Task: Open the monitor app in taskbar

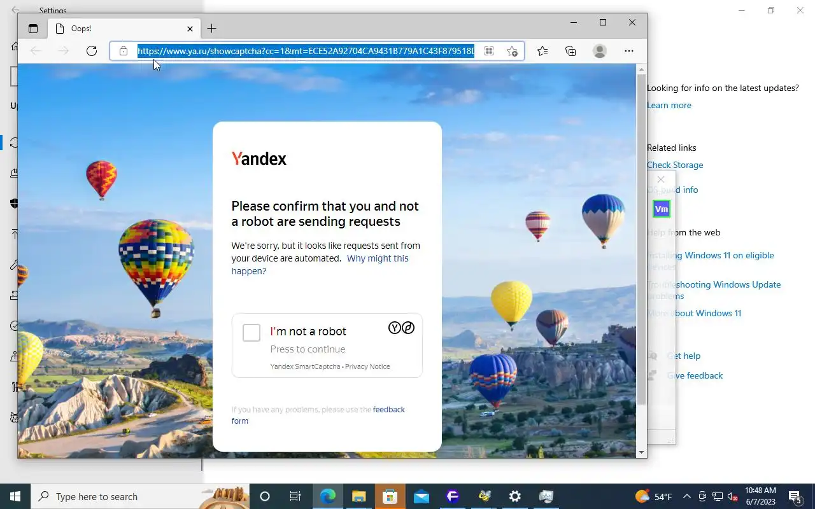Action: 546,496
